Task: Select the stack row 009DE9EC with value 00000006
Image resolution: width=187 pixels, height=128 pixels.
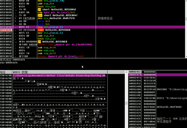Action: tap(158, 72)
